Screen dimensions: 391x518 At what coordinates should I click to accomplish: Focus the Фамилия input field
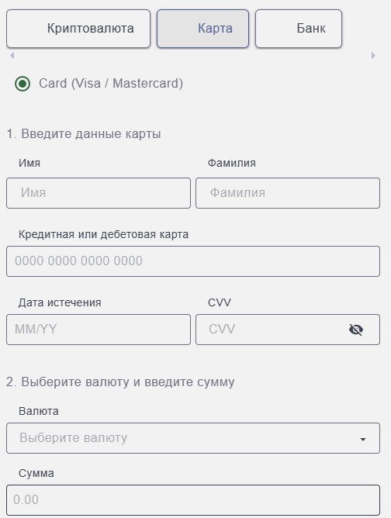(x=288, y=193)
